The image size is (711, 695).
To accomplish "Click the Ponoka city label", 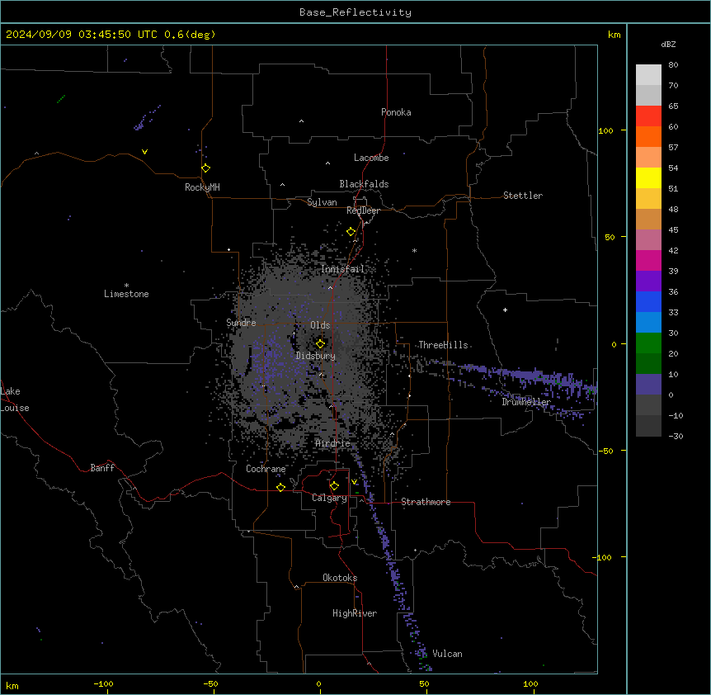I will (396, 112).
